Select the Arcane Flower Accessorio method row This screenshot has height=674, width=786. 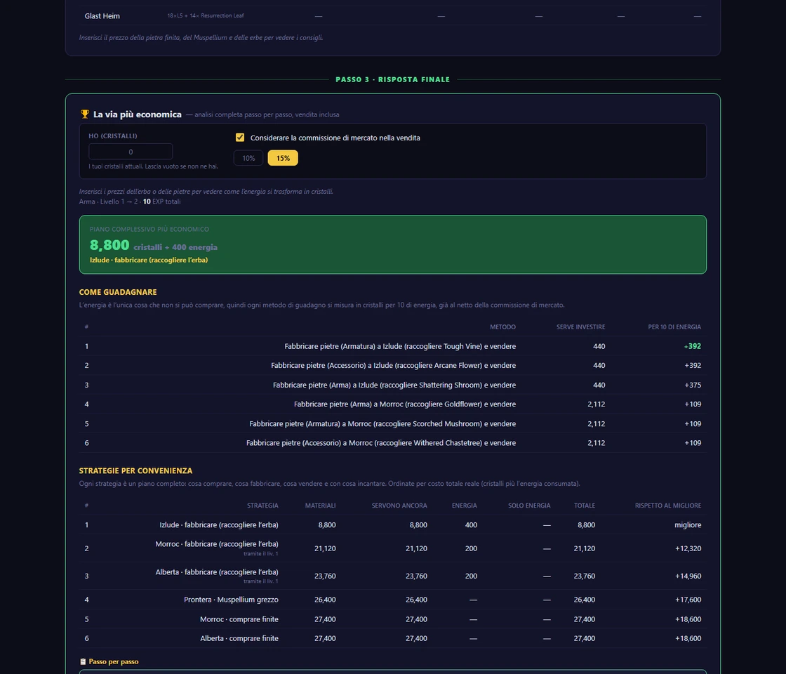pos(392,366)
